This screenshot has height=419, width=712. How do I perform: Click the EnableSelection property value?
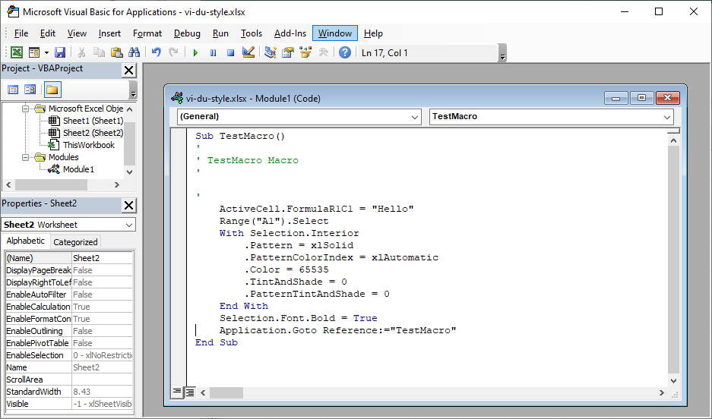[x=102, y=355]
